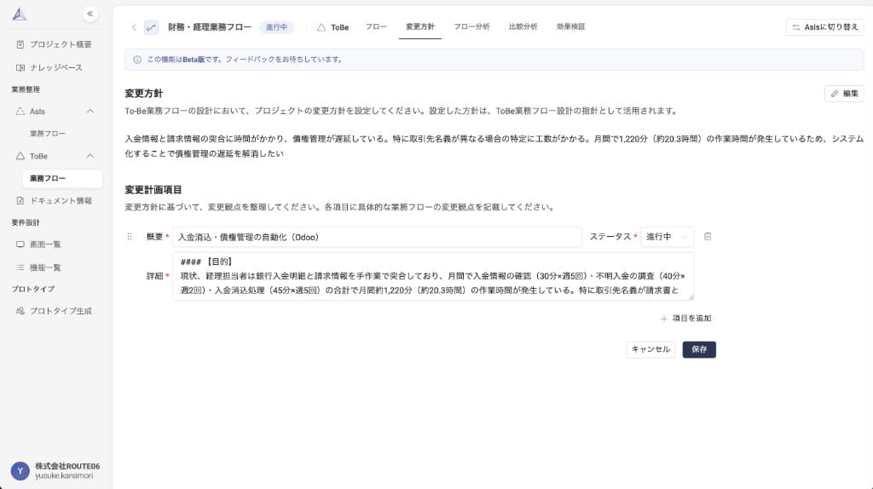Click the 財務・経理業務フロー title
Image resolution: width=873 pixels, height=489 pixels.
210,27
